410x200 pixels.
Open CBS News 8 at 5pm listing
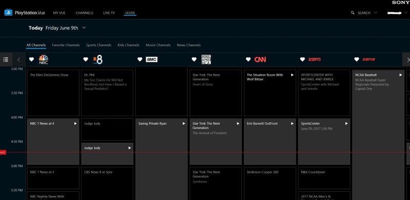107,184
